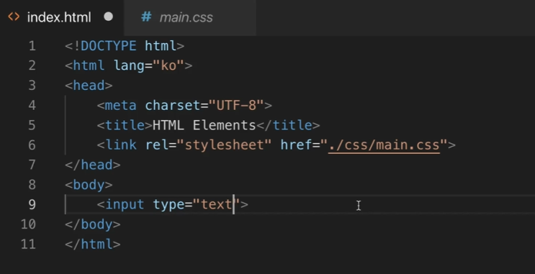Click the closing body tag on line 10

(92, 224)
